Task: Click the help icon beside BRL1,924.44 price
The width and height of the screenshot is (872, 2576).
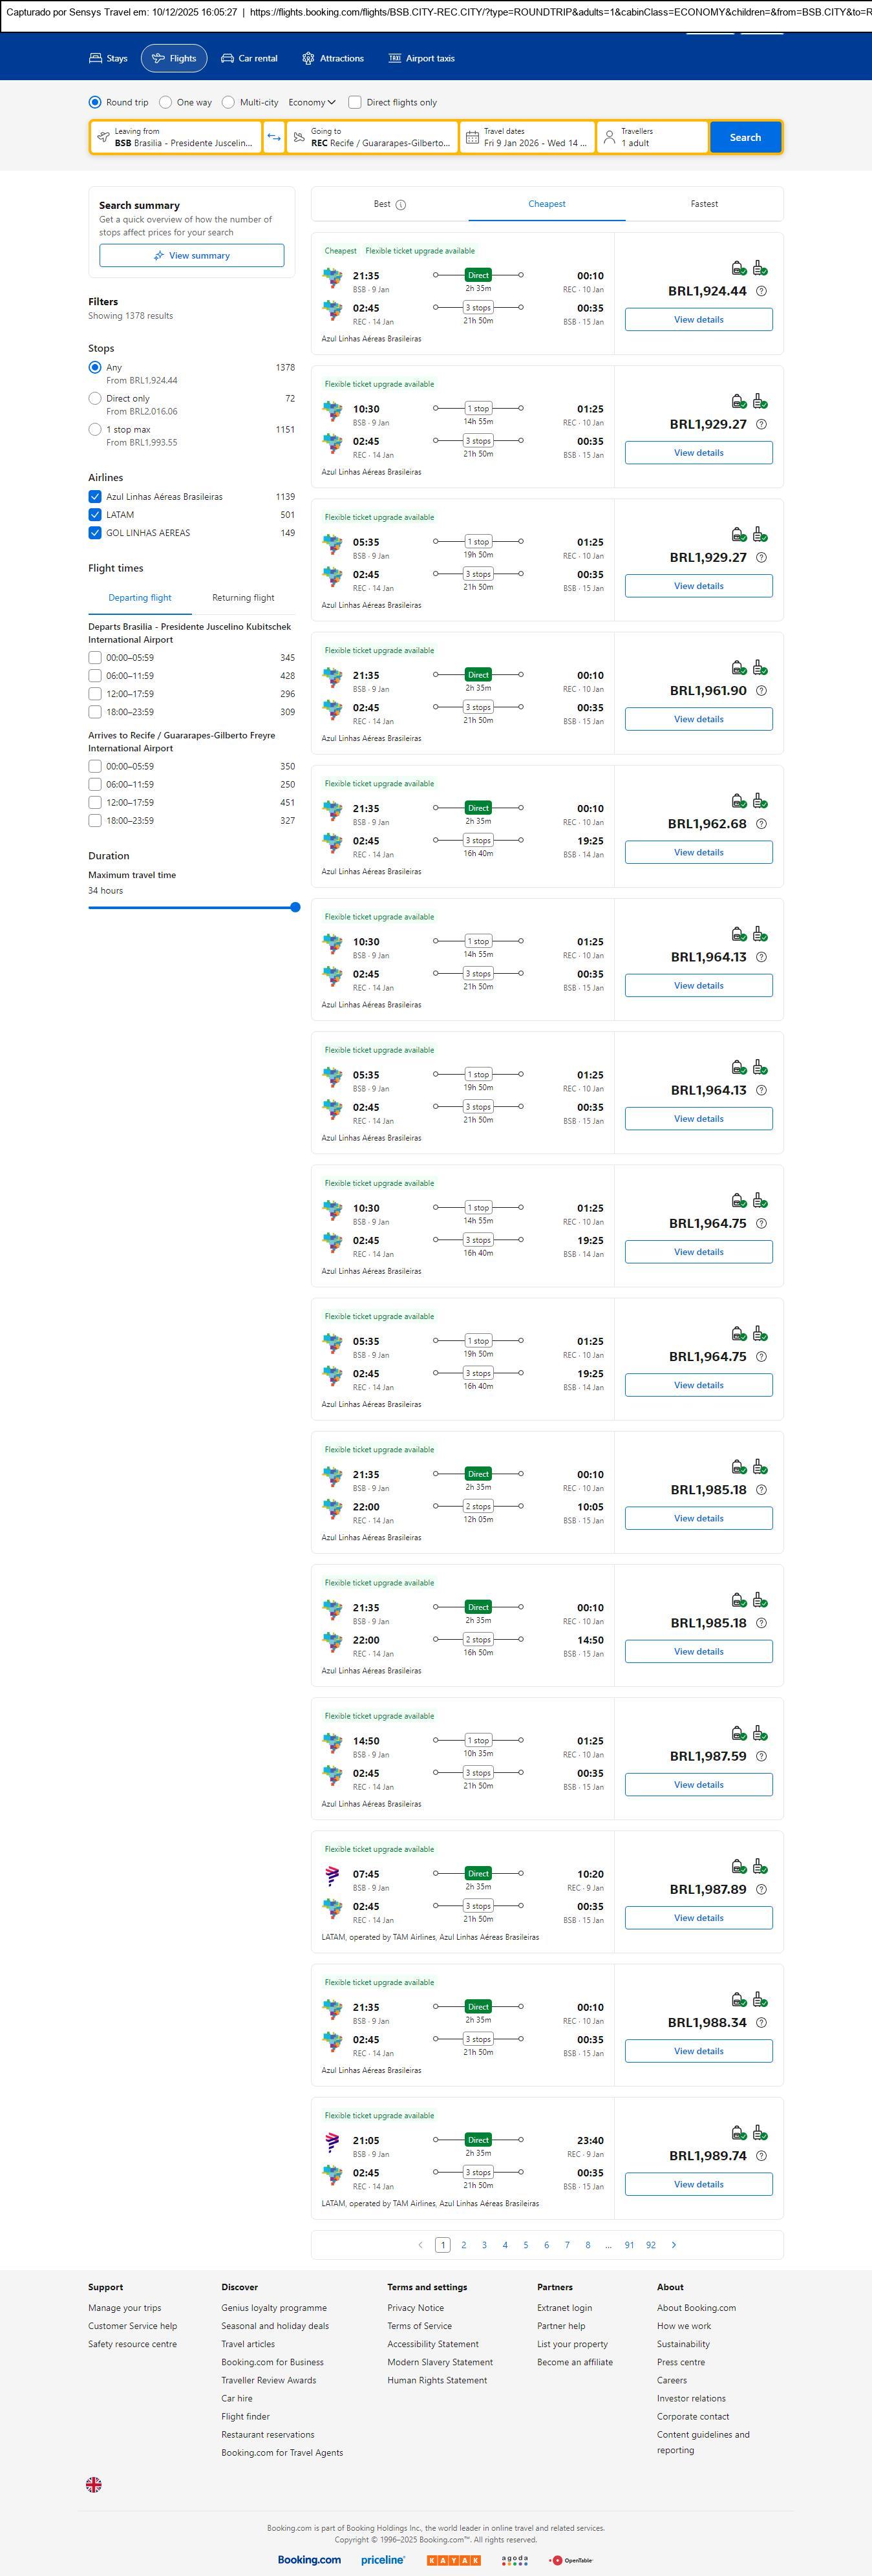Action: coord(761,291)
